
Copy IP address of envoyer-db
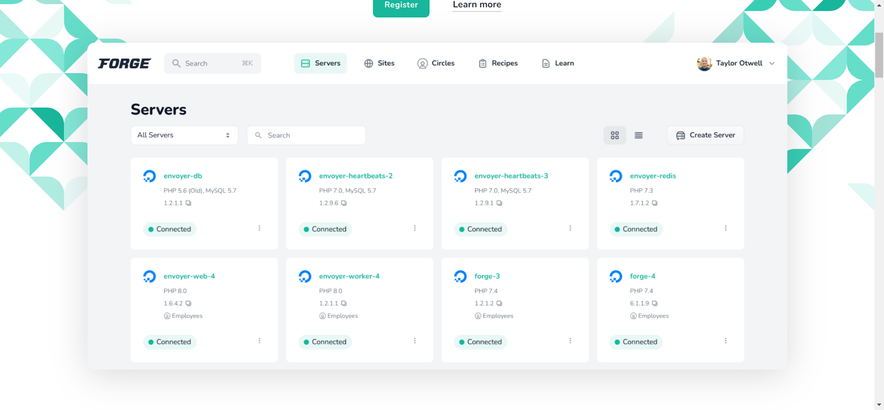[188, 203]
